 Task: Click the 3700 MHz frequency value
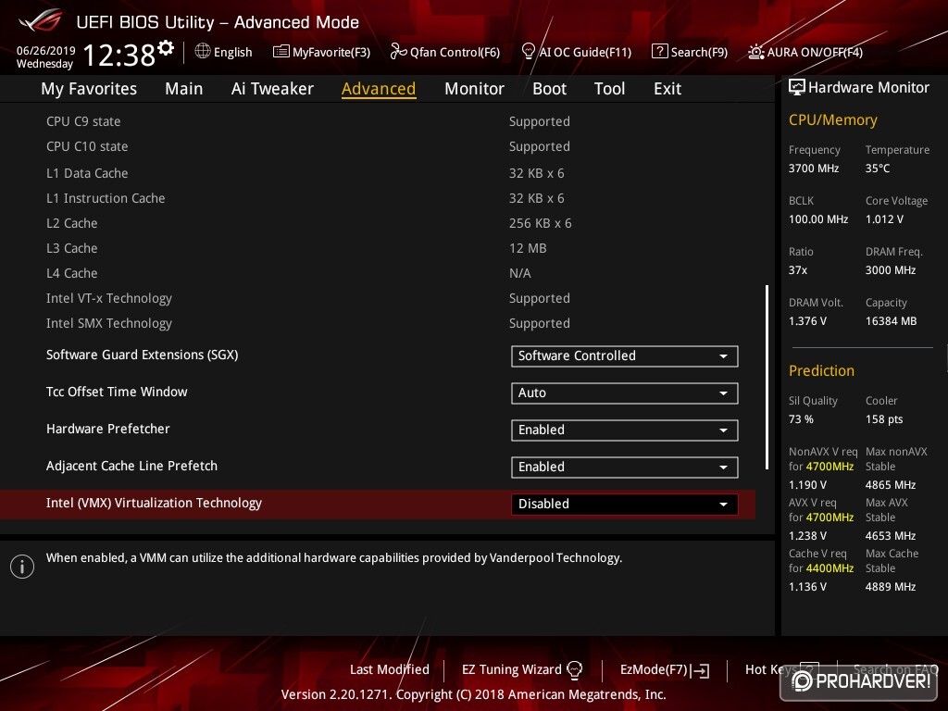click(x=813, y=168)
